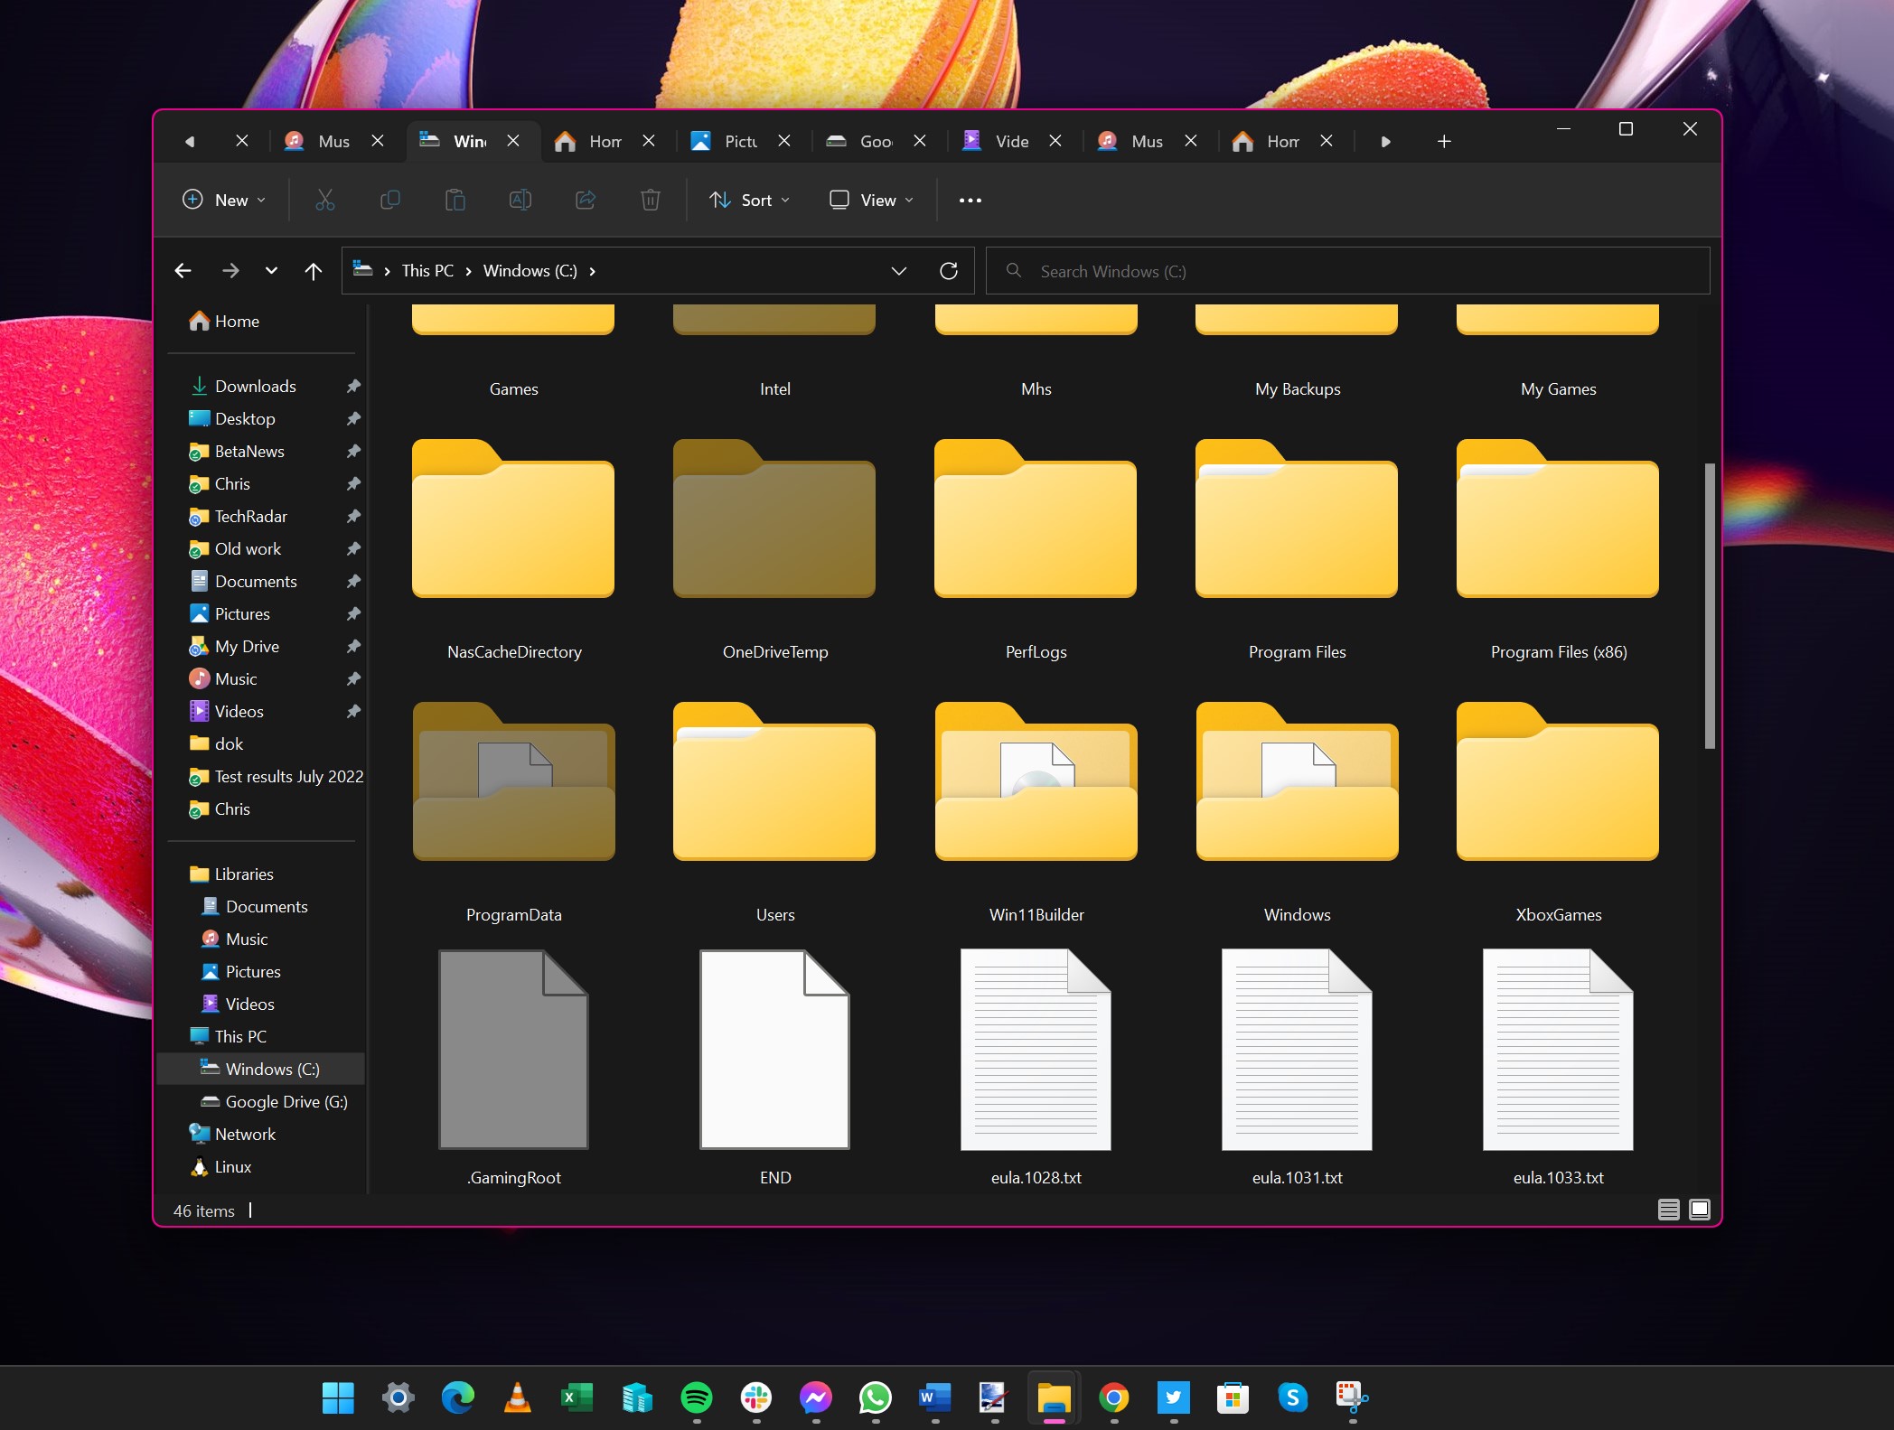Unpin Downloads from quick access

tap(353, 387)
